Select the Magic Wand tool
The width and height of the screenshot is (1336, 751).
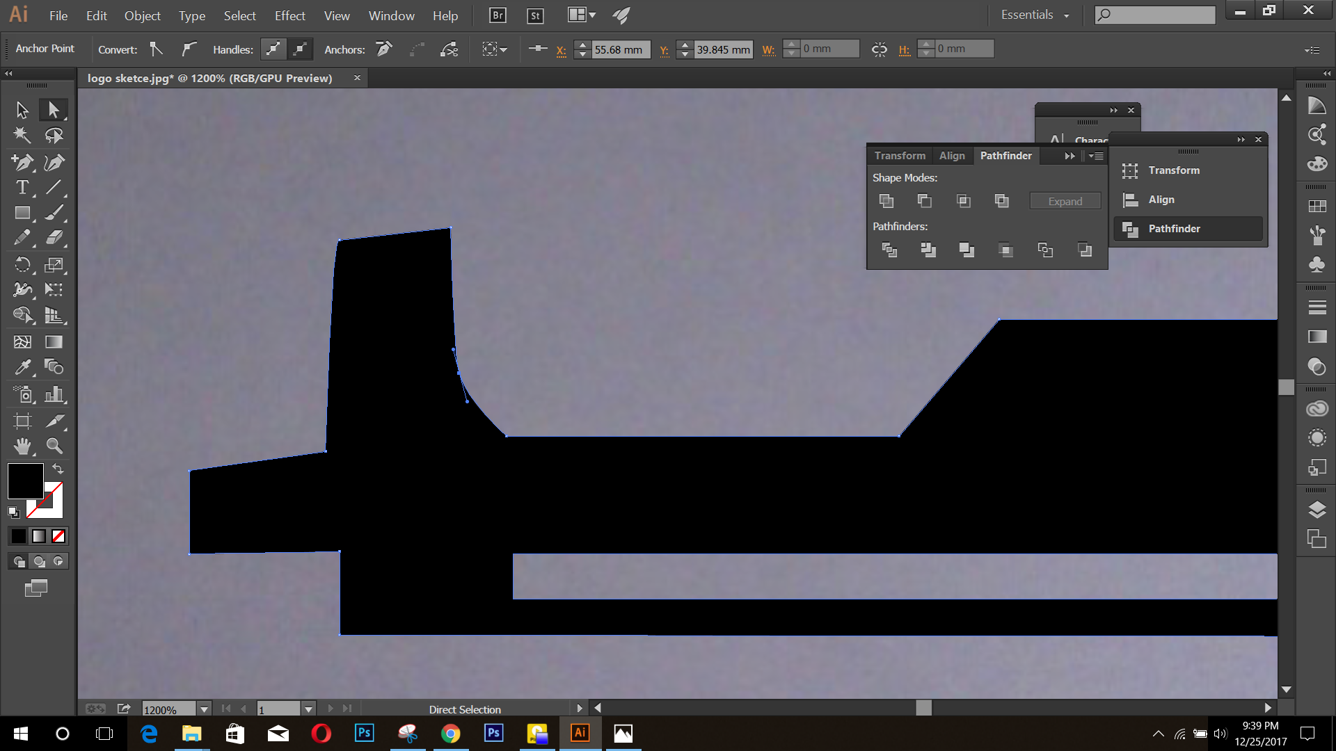[22, 136]
